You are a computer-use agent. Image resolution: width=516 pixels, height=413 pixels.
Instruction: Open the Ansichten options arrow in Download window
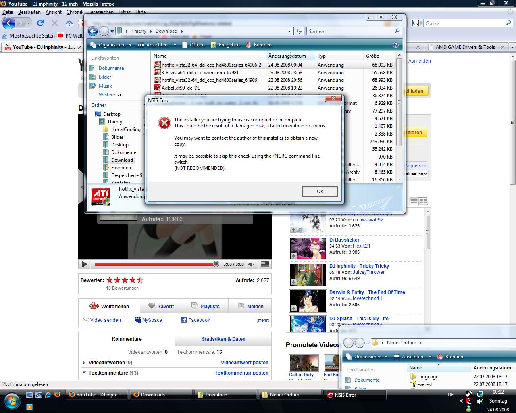(175, 45)
